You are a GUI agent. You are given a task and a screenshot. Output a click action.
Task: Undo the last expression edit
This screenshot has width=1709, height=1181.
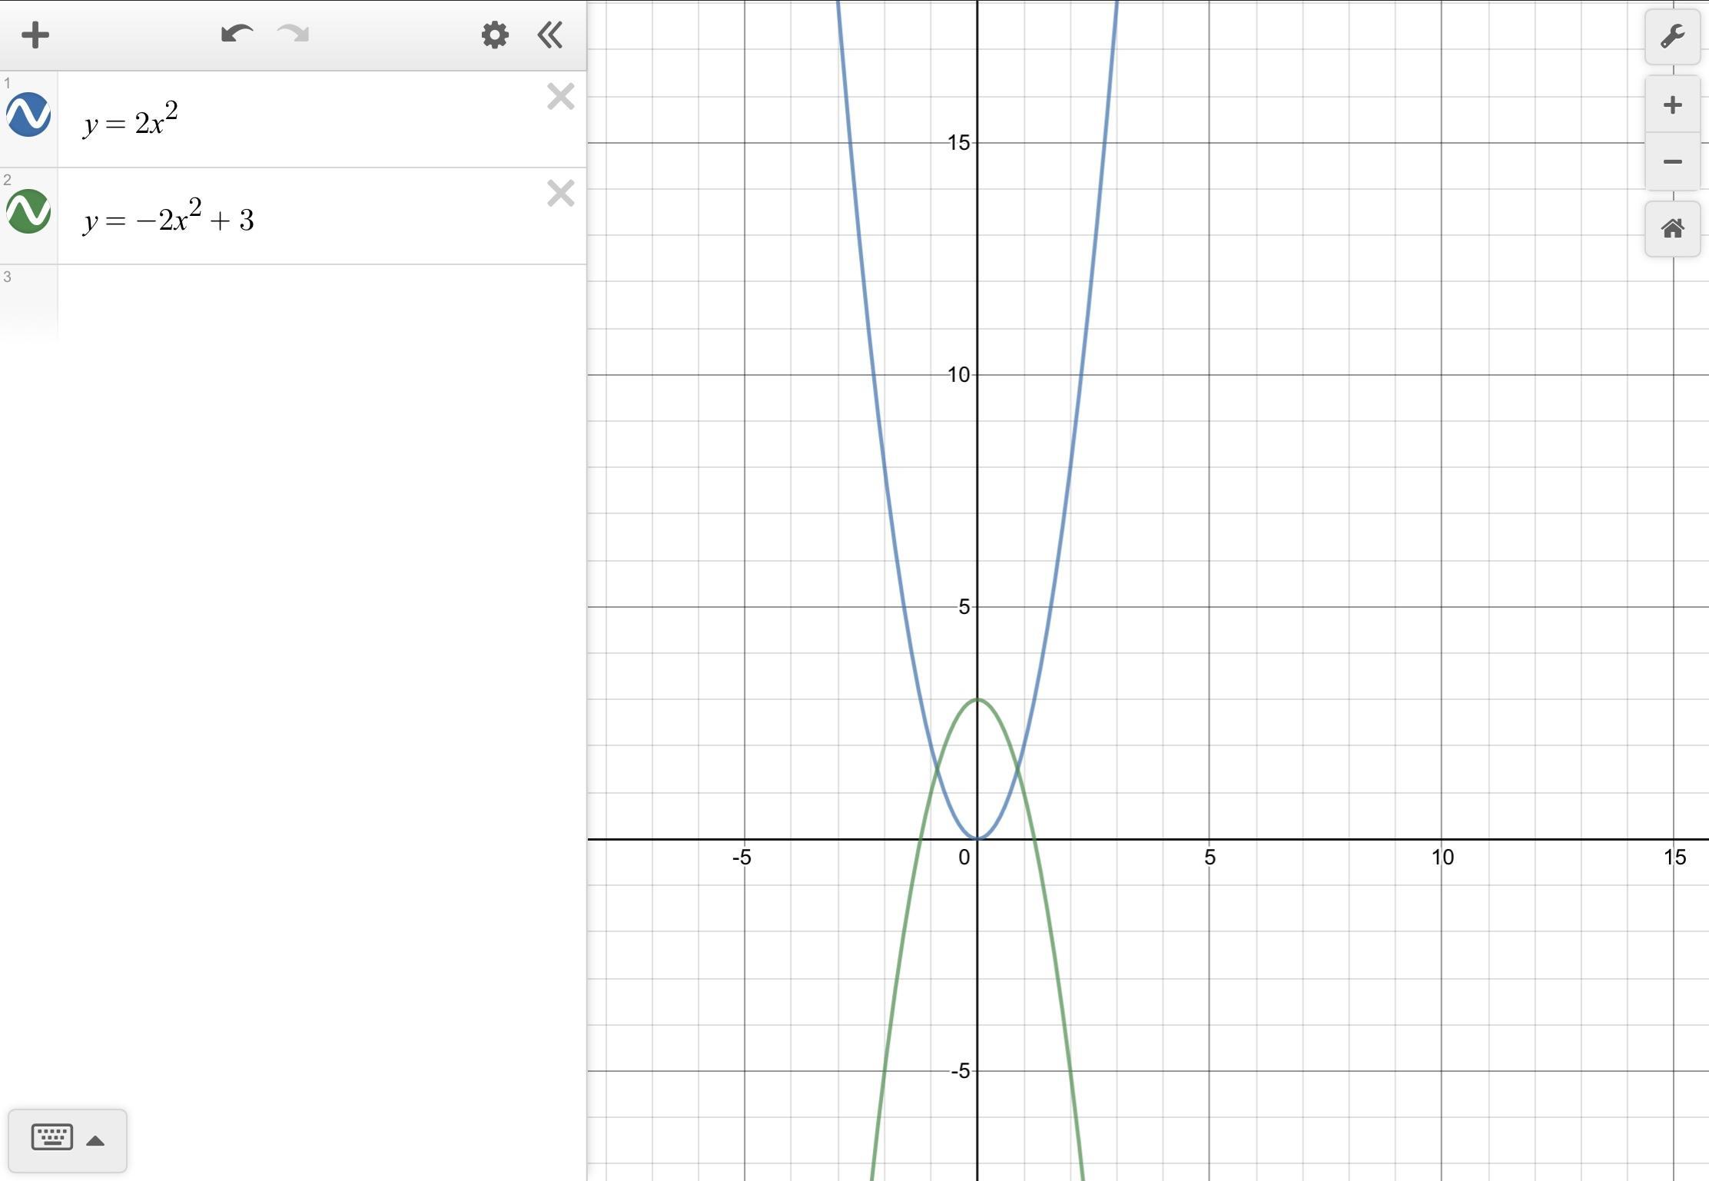(x=237, y=35)
